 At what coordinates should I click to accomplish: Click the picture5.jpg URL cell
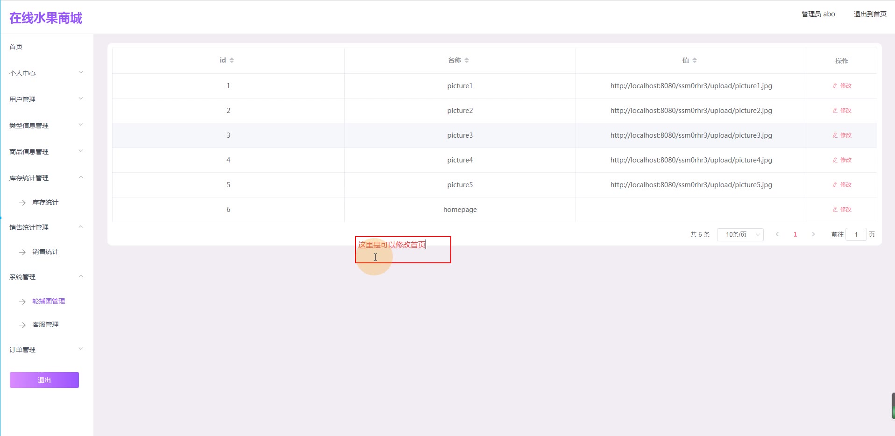(x=691, y=185)
